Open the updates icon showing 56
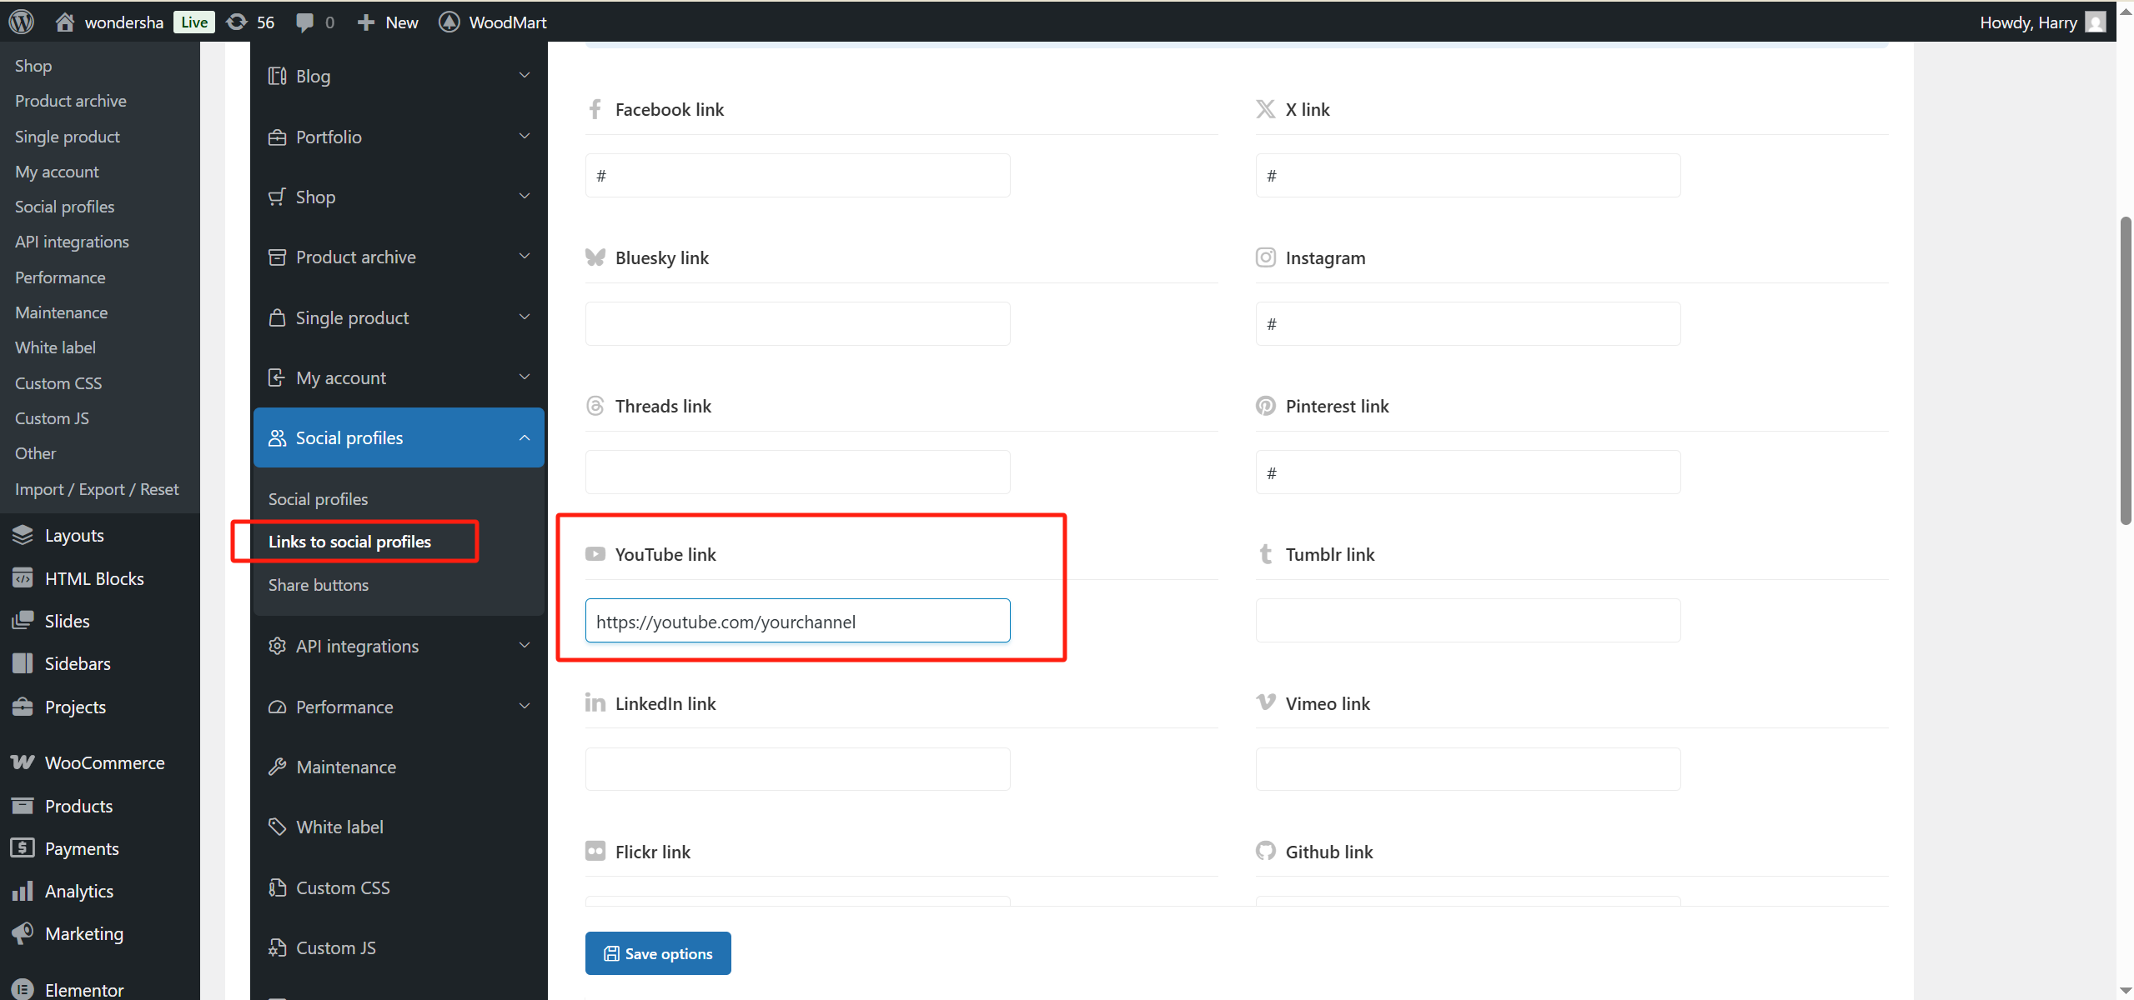The width and height of the screenshot is (2134, 1000). click(x=238, y=22)
